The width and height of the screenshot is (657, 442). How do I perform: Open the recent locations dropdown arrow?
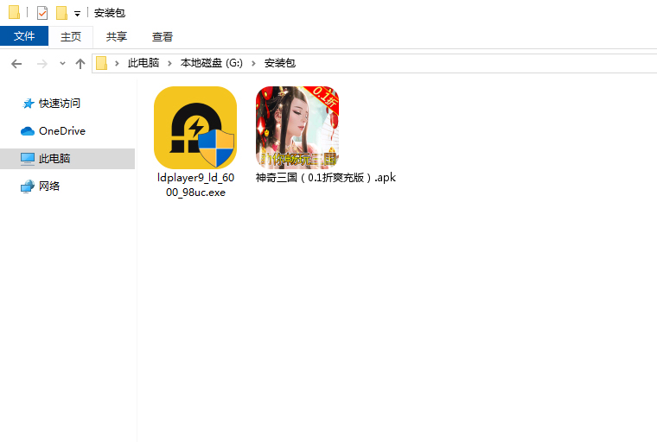(x=62, y=64)
